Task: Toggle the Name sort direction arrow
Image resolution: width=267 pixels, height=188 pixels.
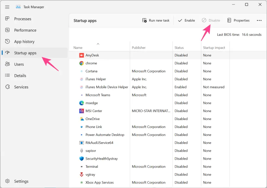Action: 98,44
